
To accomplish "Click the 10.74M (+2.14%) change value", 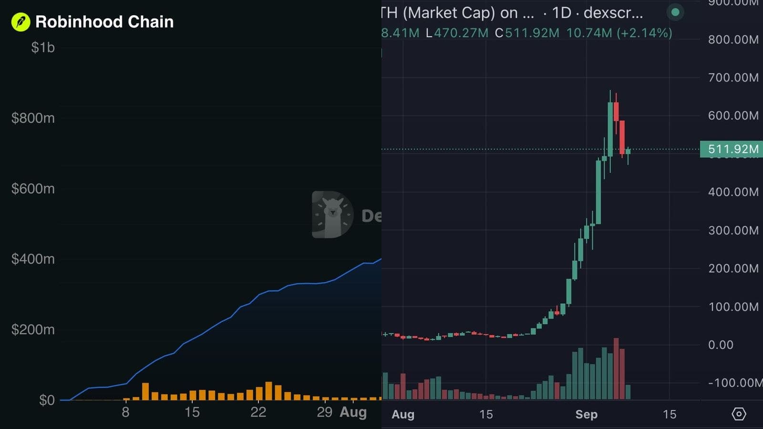I will 619,33.
